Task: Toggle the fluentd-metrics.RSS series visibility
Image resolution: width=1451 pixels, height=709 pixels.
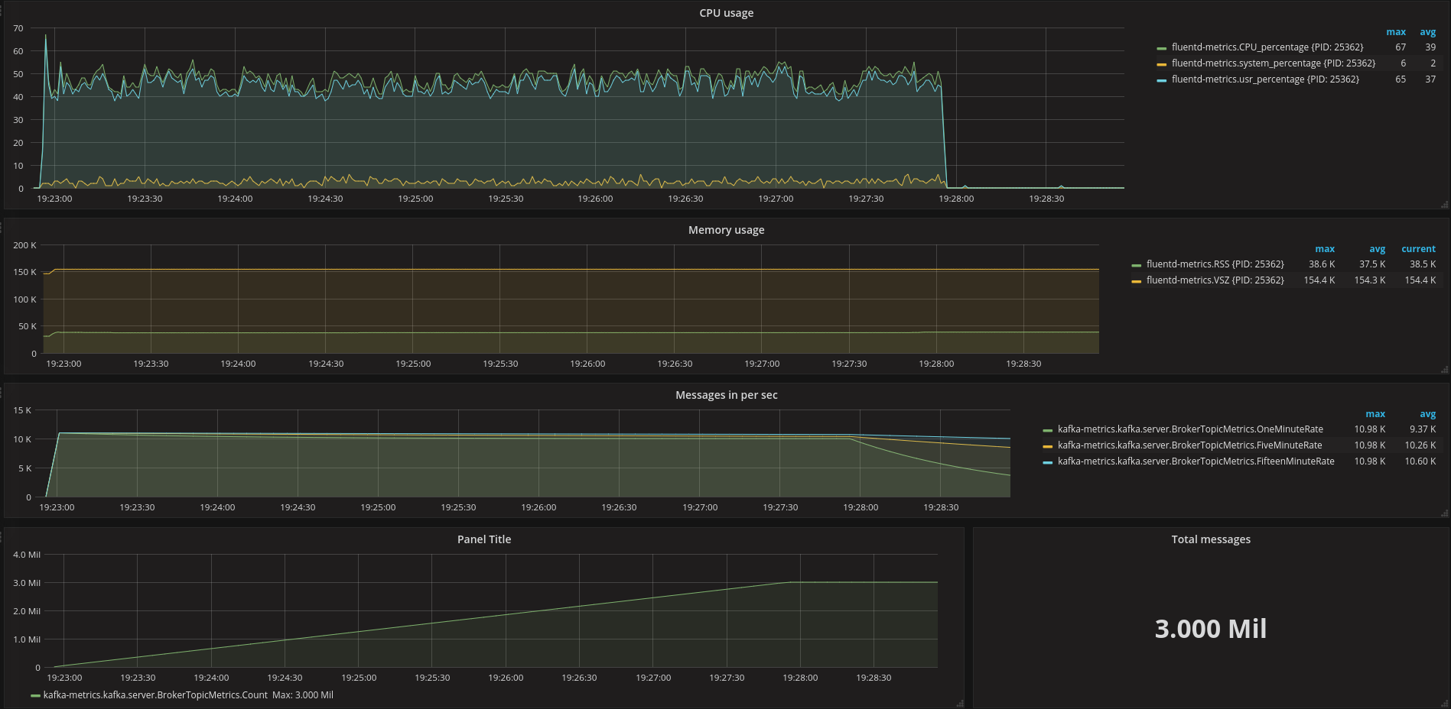Action: (1215, 264)
